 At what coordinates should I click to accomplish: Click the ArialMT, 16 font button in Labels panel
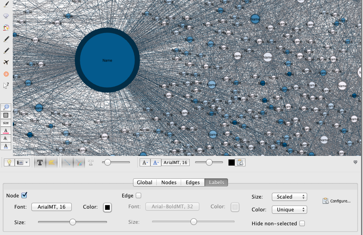tap(51, 207)
